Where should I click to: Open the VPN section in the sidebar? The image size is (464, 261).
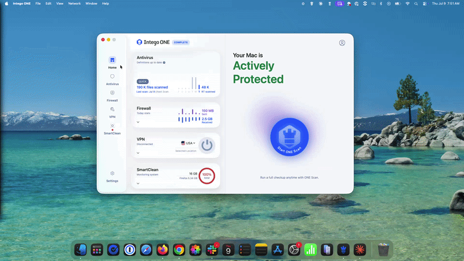(112, 113)
